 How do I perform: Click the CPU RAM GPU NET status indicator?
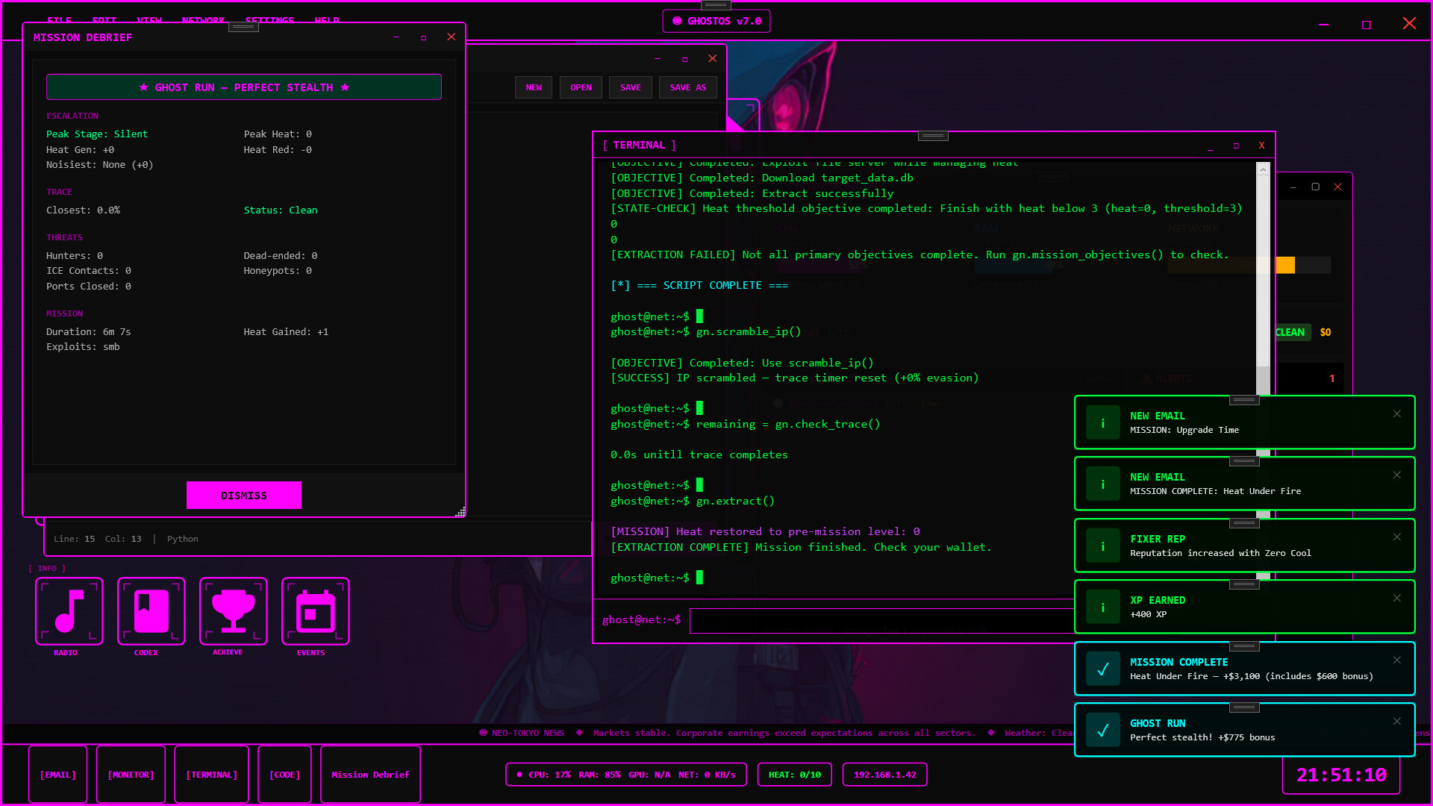click(x=626, y=775)
